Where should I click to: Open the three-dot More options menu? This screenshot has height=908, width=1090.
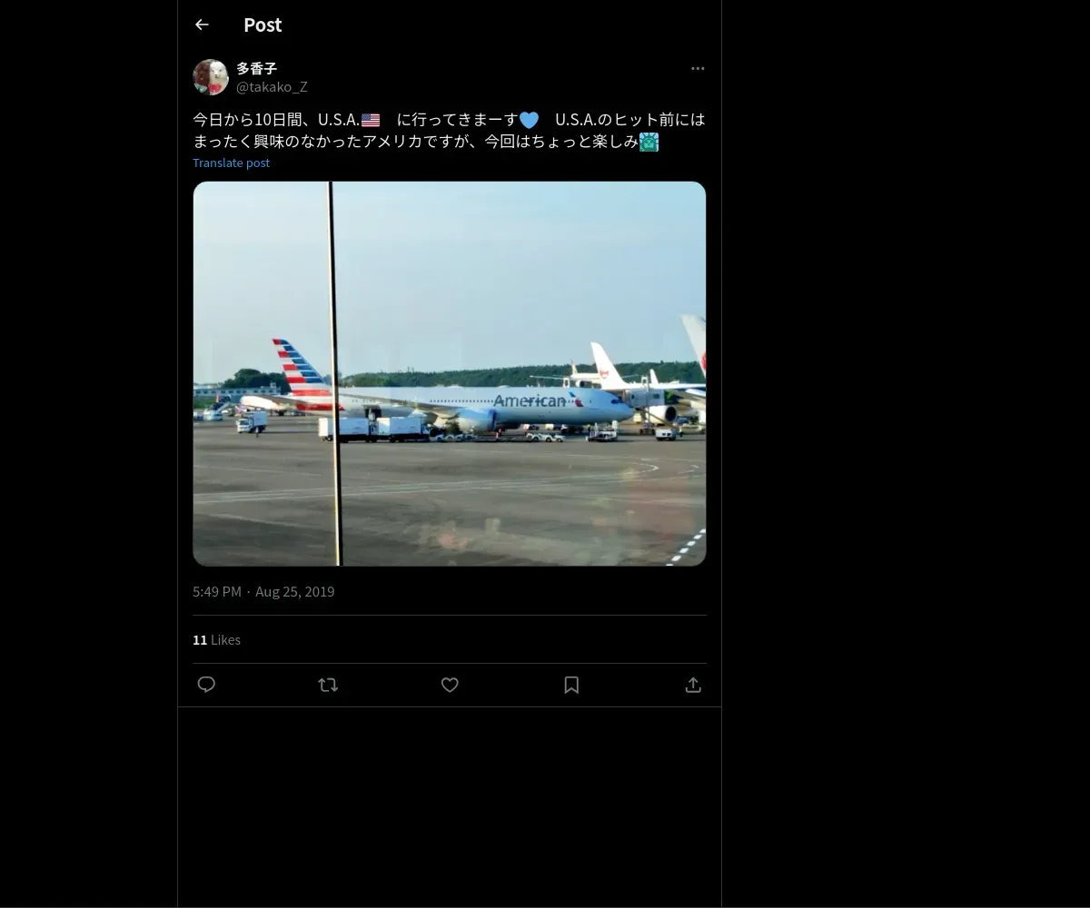coord(698,69)
